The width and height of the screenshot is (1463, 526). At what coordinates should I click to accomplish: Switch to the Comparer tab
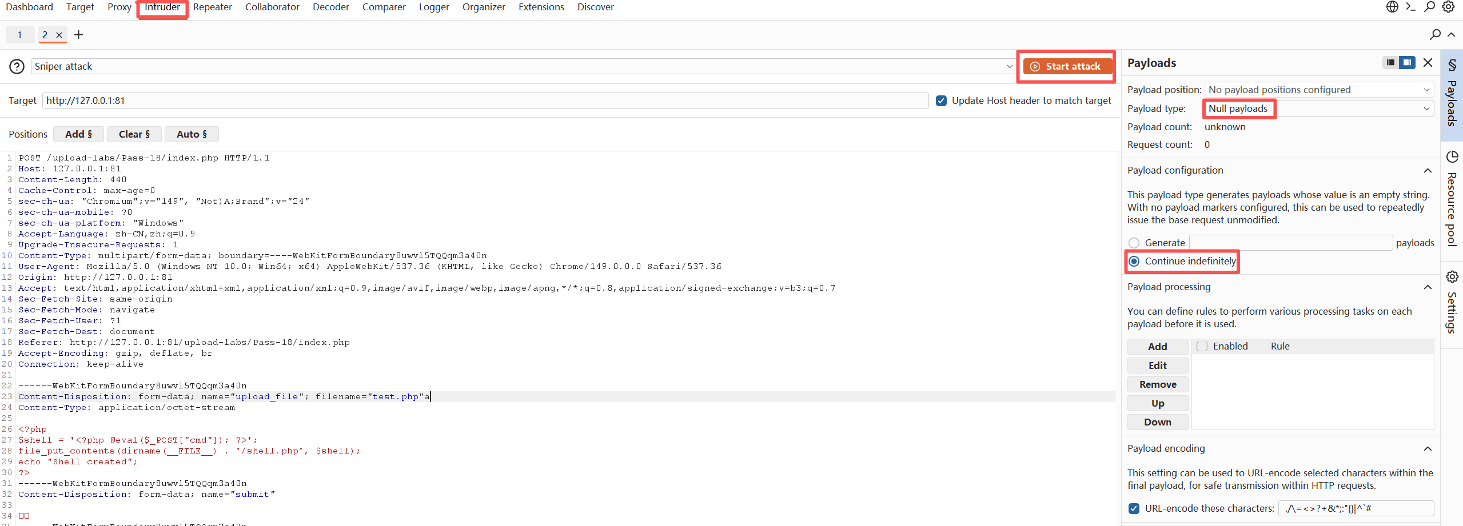coord(384,7)
